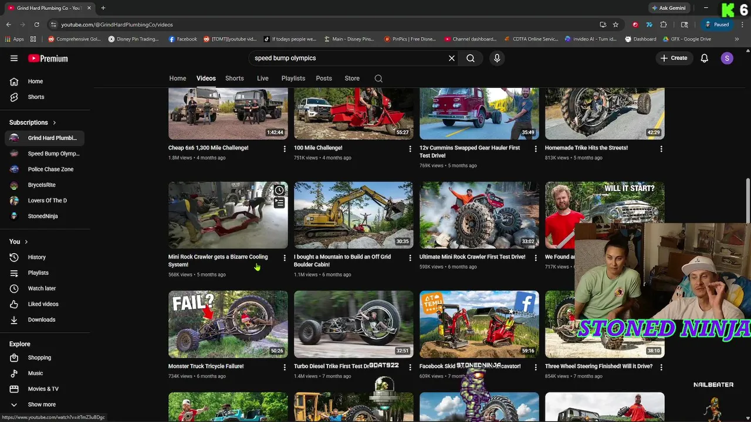Open options for 100 Mile Challenge video
The height and width of the screenshot is (422, 751).
(410, 149)
